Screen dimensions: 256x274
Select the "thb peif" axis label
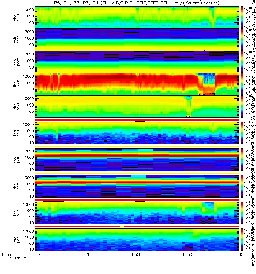[17, 160]
